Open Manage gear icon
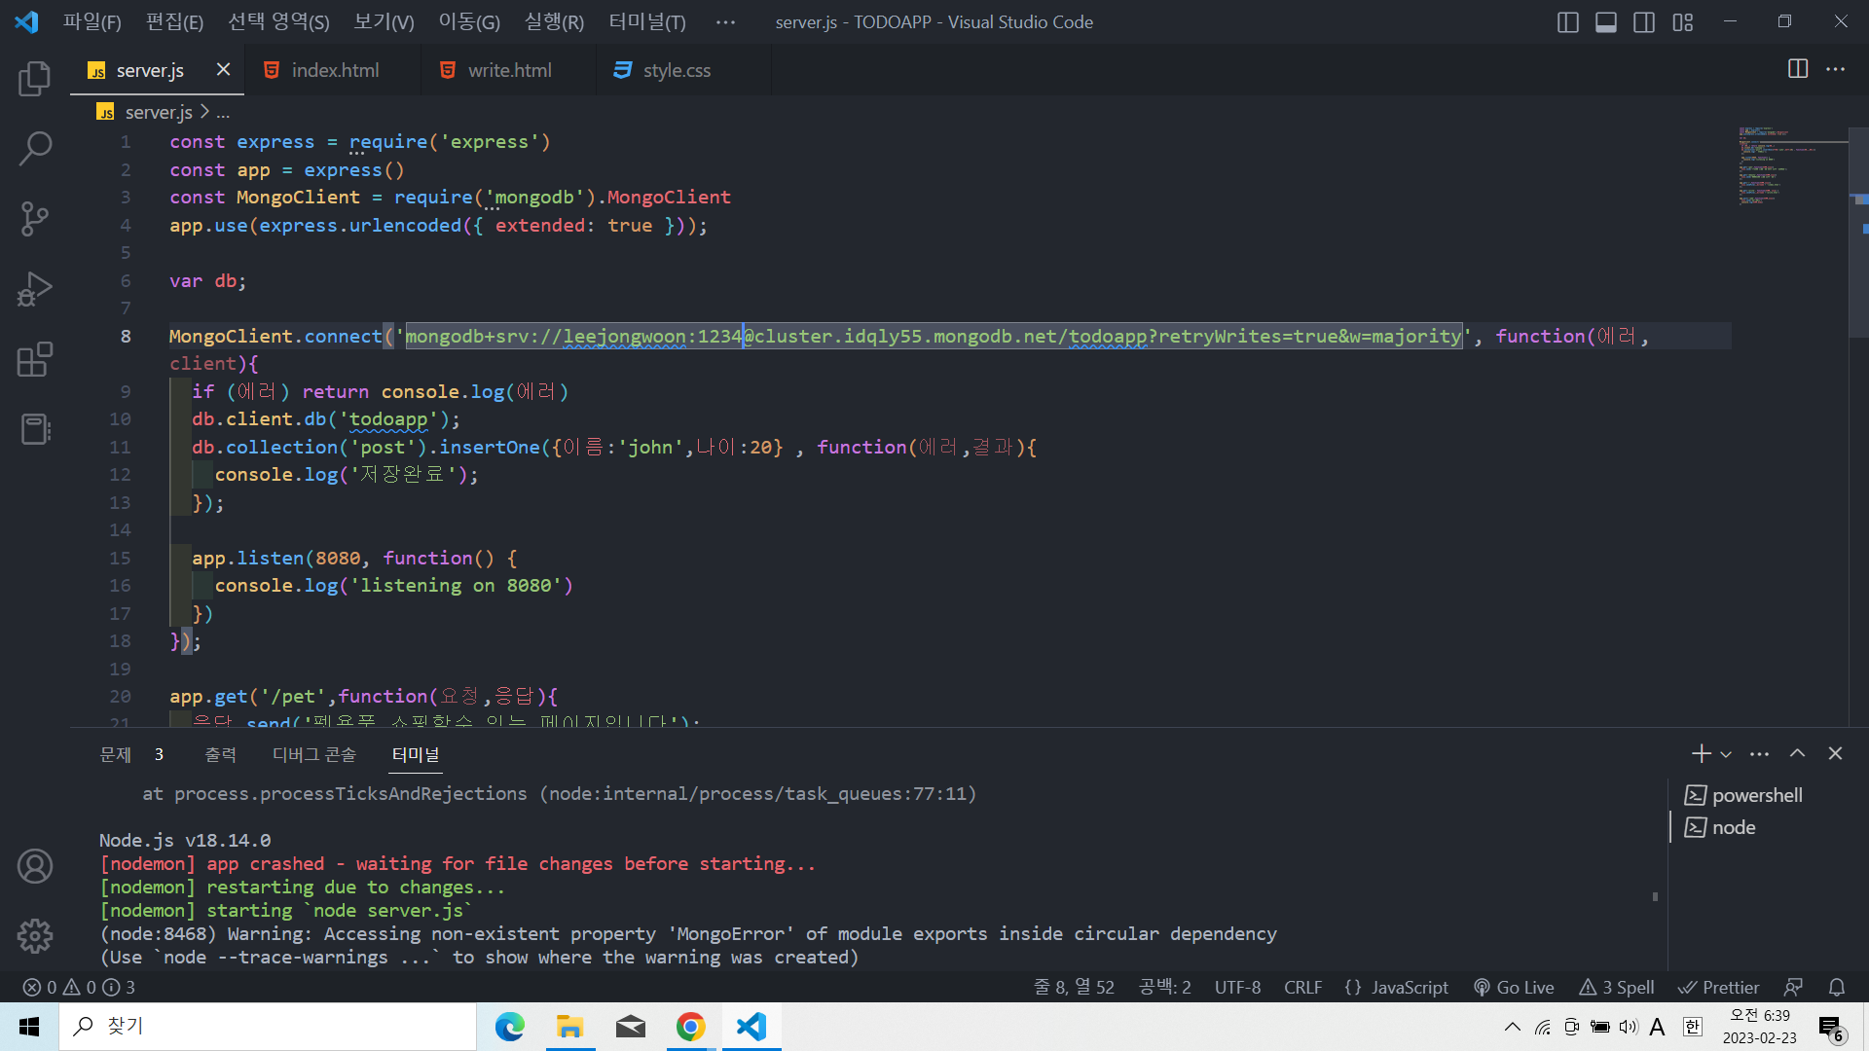Screen dimensions: 1869x1051 pos(35,936)
